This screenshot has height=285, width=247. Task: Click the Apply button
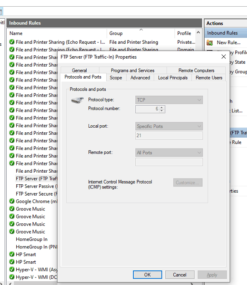pos(212,275)
